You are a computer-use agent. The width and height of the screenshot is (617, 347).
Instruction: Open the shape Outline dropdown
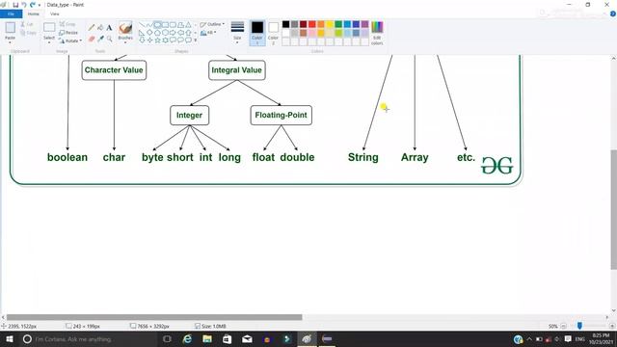[x=212, y=24]
